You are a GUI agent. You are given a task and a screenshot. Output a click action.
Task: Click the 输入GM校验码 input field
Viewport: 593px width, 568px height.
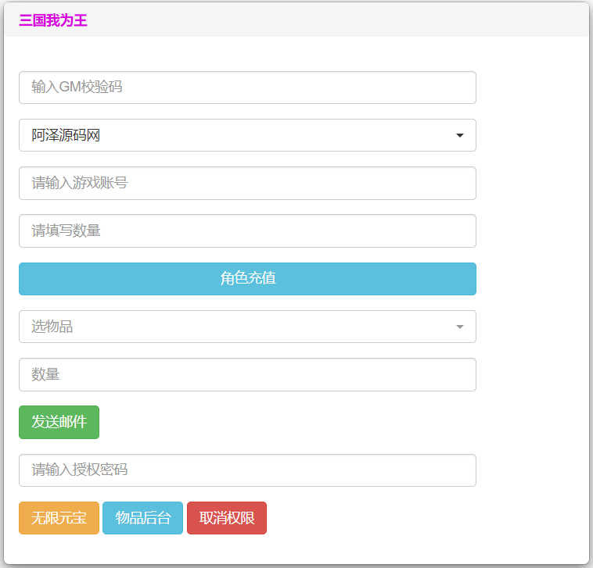pos(247,88)
